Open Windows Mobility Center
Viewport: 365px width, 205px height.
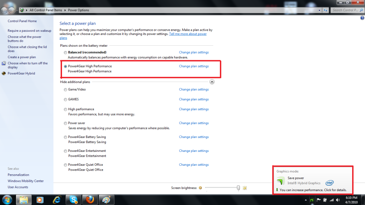26,181
